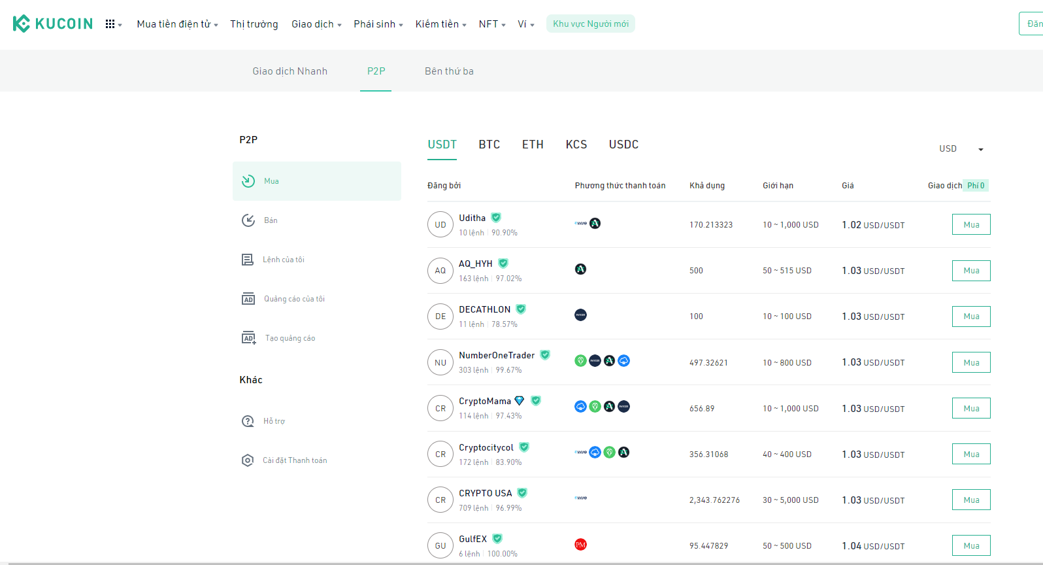
Task: Click Khu vực Người mới button
Action: 591,24
